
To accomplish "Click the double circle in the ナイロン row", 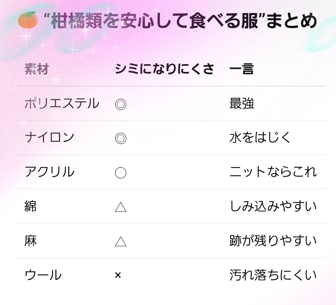I will (x=120, y=139).
